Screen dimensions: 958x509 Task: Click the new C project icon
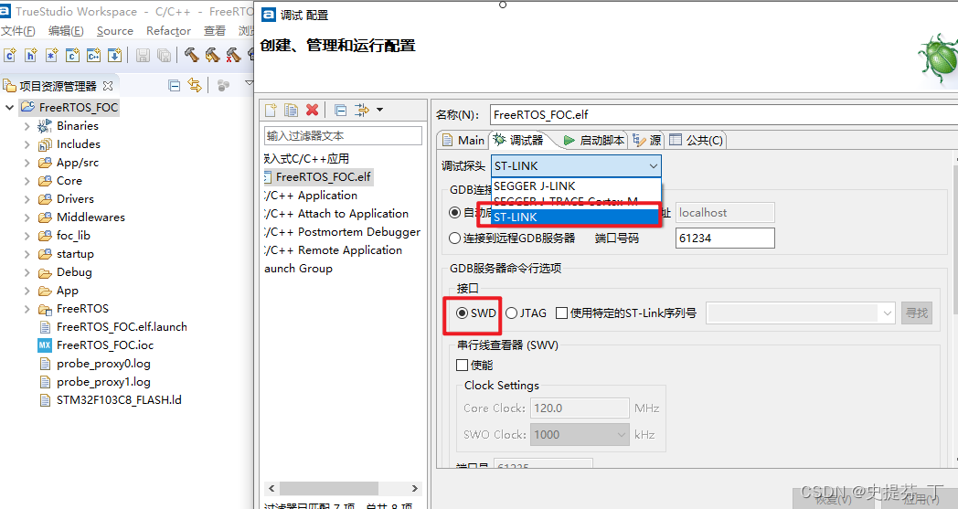(x=72, y=55)
